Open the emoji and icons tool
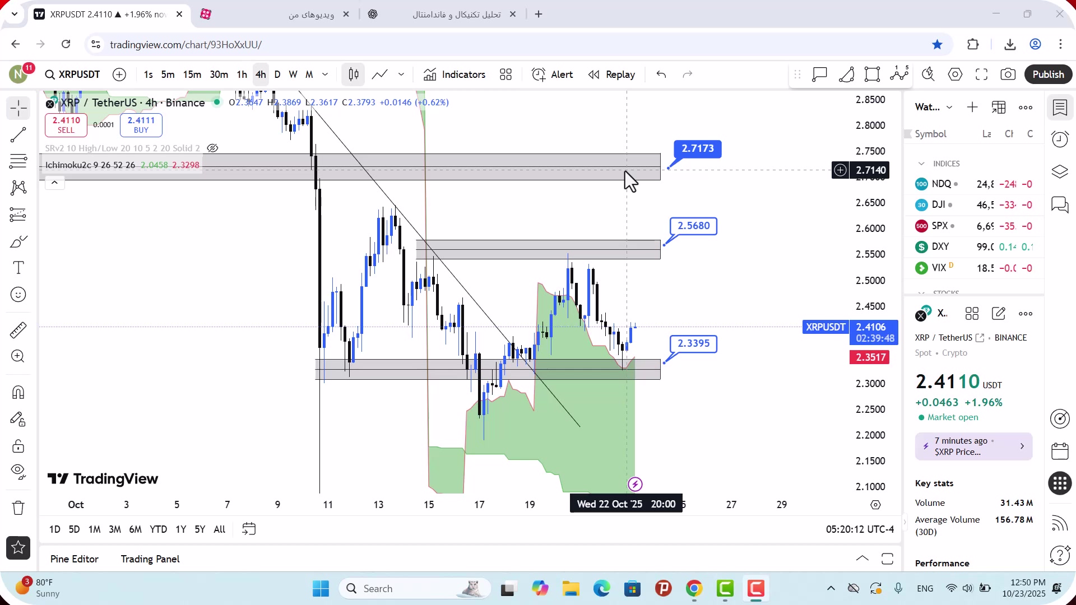1076x605 pixels. tap(18, 295)
